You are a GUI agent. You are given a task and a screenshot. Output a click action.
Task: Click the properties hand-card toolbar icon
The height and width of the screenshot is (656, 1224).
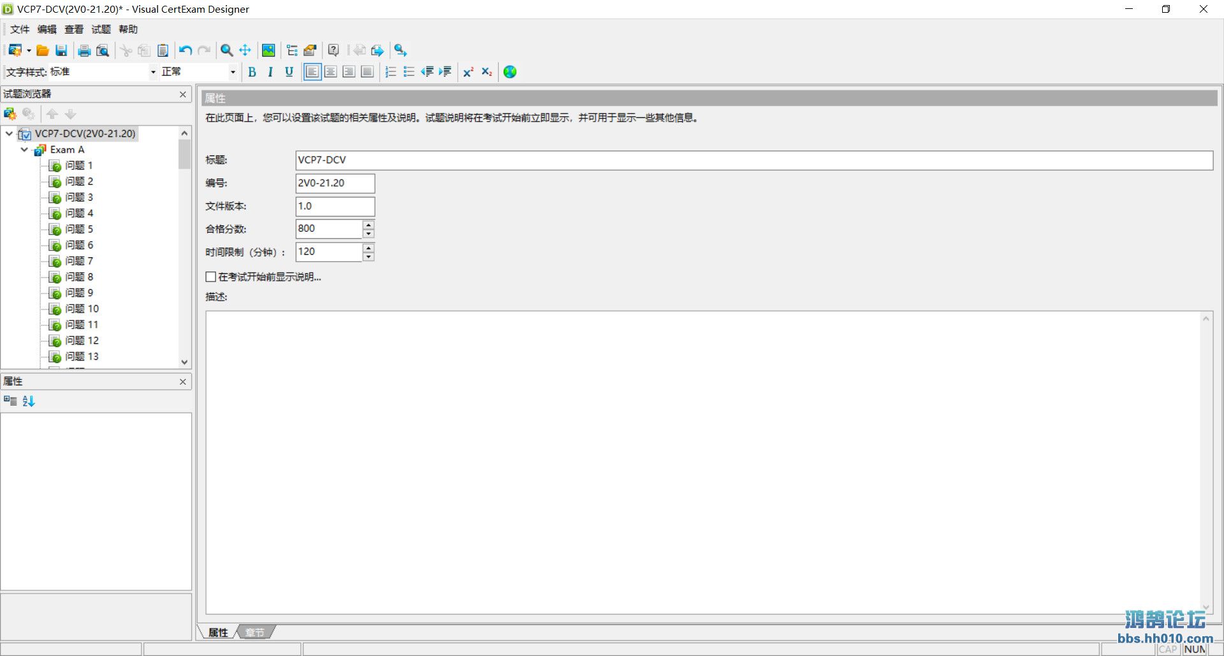click(310, 50)
